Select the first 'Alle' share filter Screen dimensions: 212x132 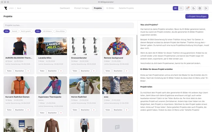pyautogui.click(x=7, y=31)
